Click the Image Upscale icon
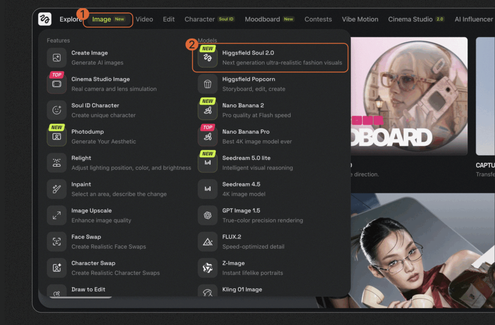The image size is (495, 325). 57,215
